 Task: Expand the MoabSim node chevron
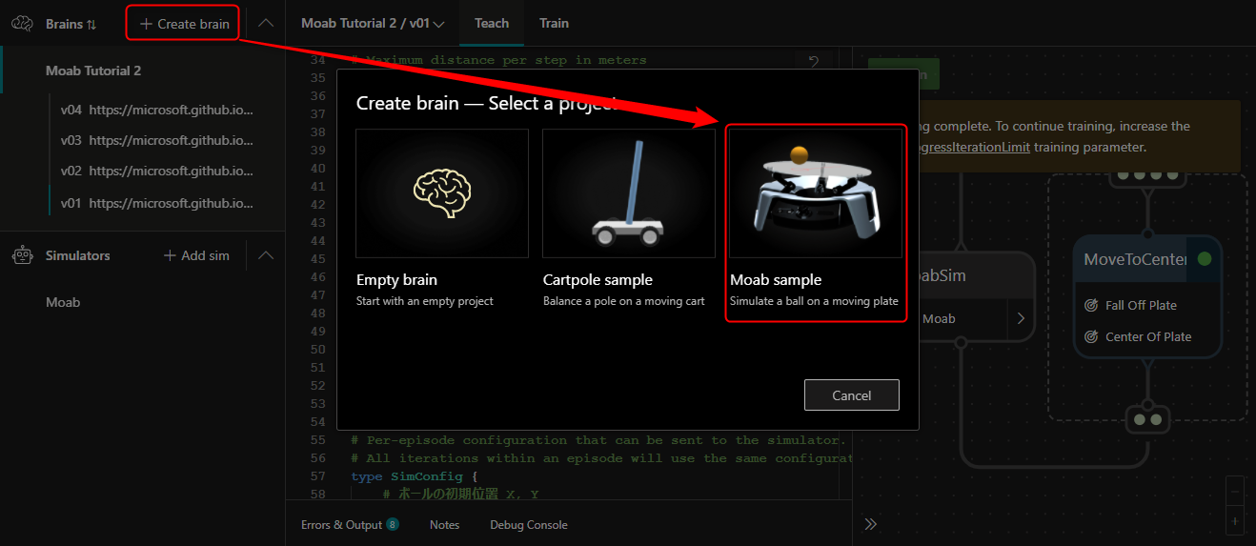[1021, 318]
